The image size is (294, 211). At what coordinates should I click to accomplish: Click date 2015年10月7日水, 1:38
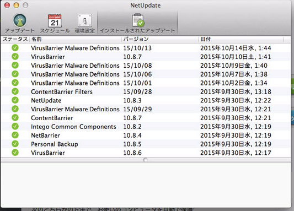coord(234,74)
